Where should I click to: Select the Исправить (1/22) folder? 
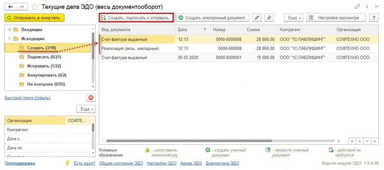[x=44, y=66]
